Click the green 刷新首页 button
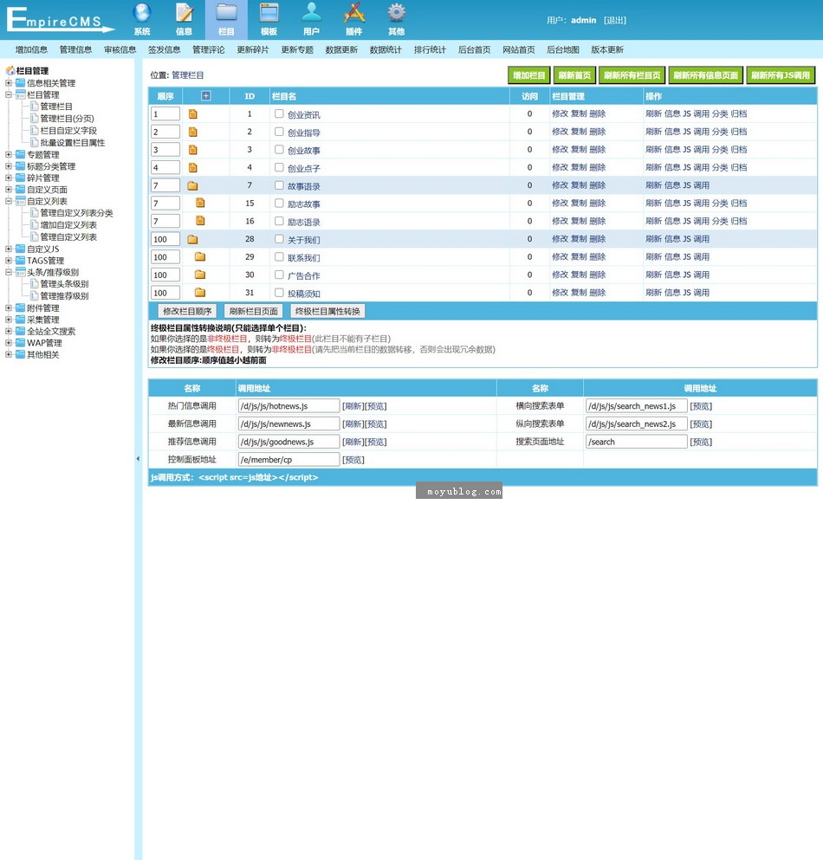Screen dimensions: 823x860 [x=574, y=75]
